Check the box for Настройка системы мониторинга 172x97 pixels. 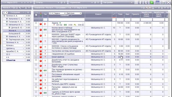click(36, 51)
